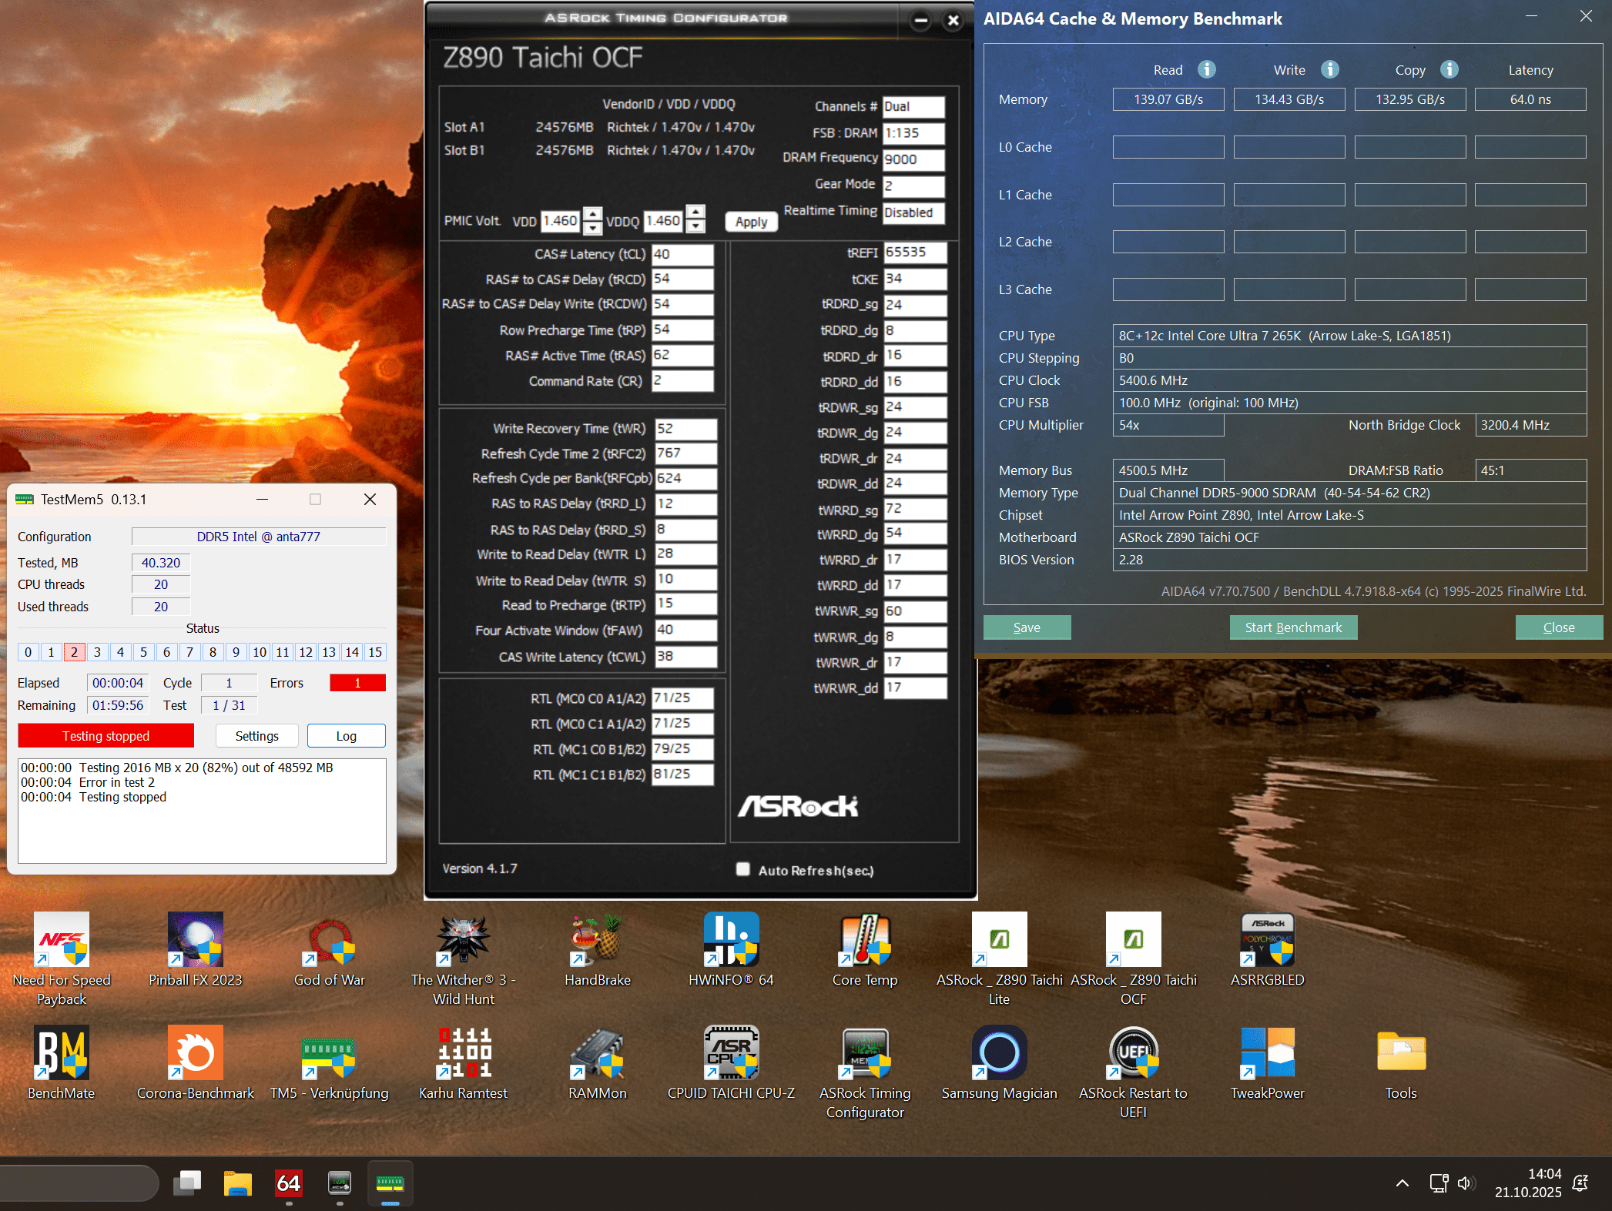Click the Read info icon in AIDA64

point(1207,69)
